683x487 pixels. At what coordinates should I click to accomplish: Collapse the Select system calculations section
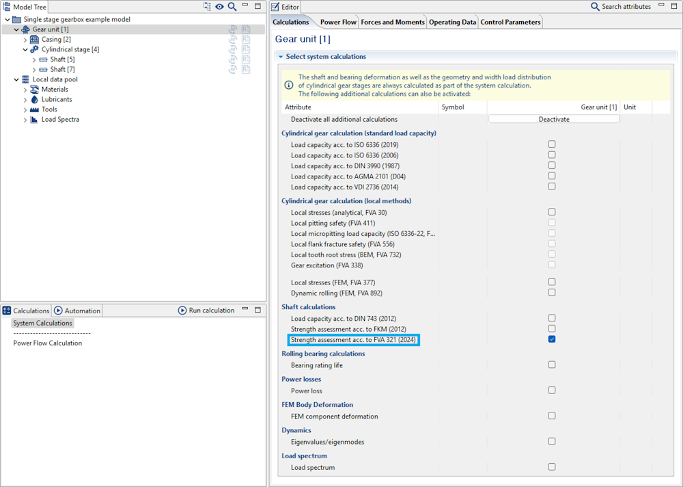click(x=280, y=57)
